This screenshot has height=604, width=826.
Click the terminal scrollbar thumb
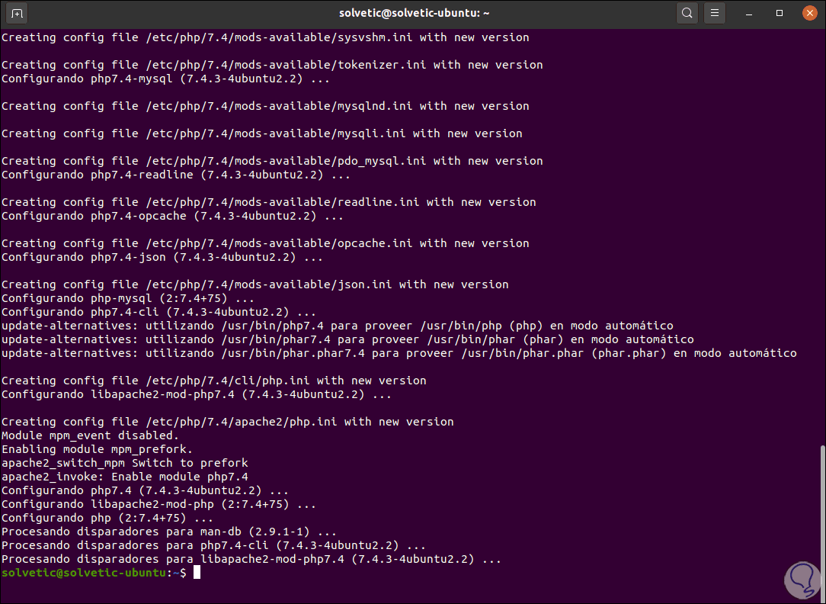(821, 512)
